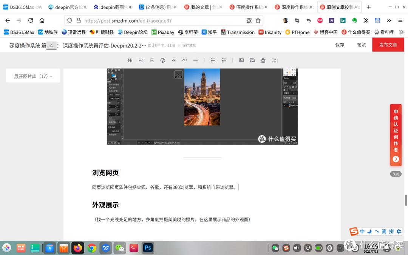
Task: Expand the 展开图片库 (17) panel
Action: coord(33,76)
